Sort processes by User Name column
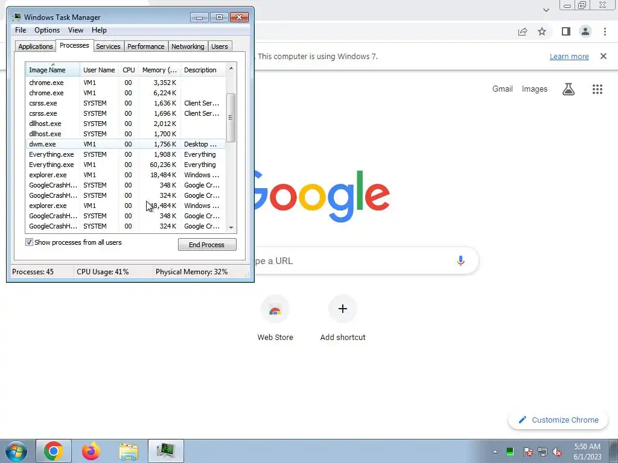Viewport: 618px width, 463px height. click(x=99, y=70)
